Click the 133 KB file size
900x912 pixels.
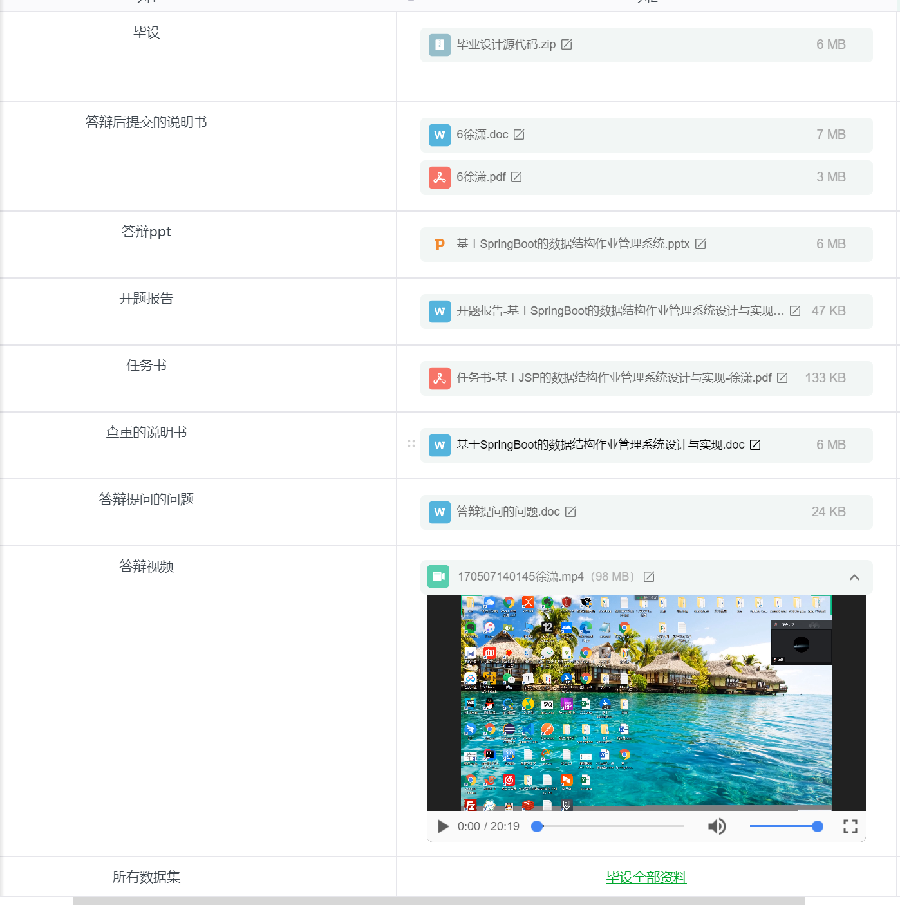[825, 378]
